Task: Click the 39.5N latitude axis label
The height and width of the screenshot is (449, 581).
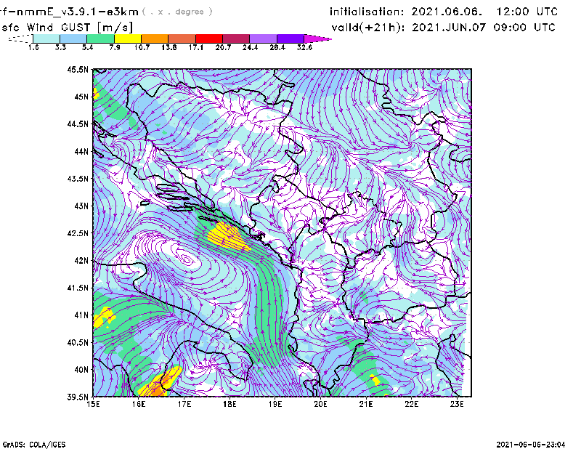Action: pyautogui.click(x=78, y=397)
